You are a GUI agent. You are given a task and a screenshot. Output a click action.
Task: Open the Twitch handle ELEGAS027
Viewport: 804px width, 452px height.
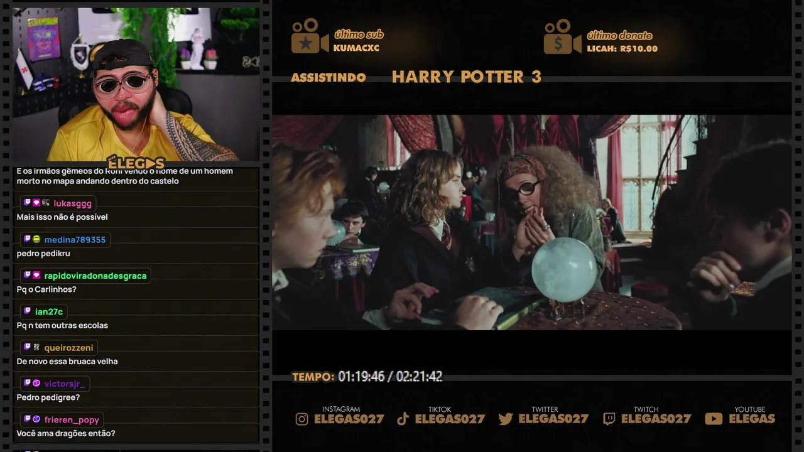click(656, 419)
